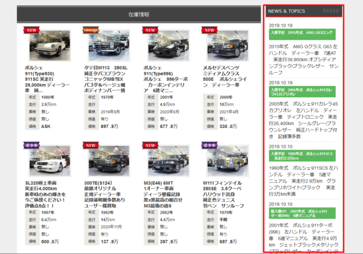Click 2020年6月 inspection date value
Image resolution: width=363 pixels, height=254 pixels.
pyautogui.click(x=170, y=112)
